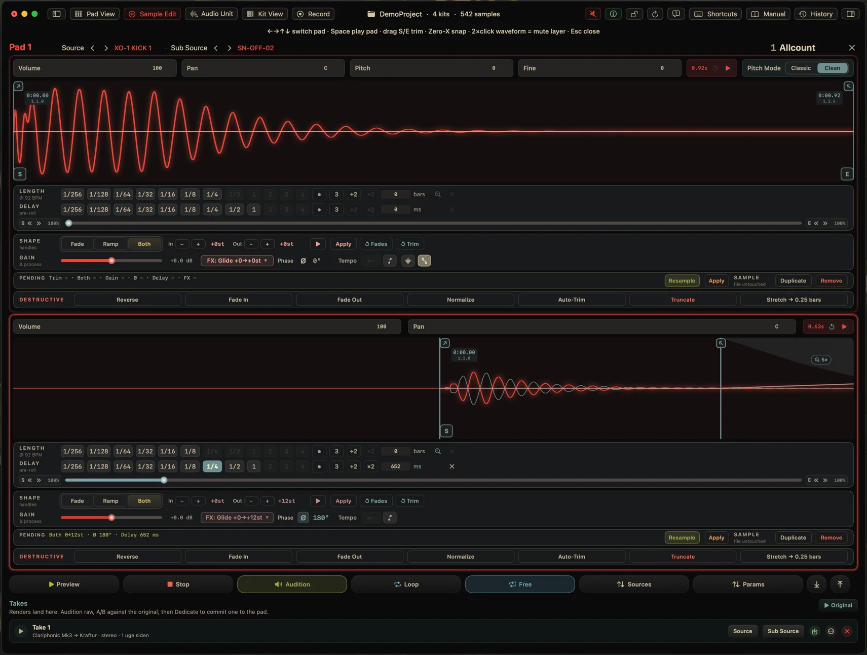Open the Record tab

point(313,14)
